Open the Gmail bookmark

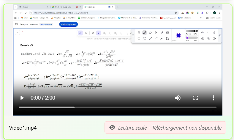[x=24, y=18]
